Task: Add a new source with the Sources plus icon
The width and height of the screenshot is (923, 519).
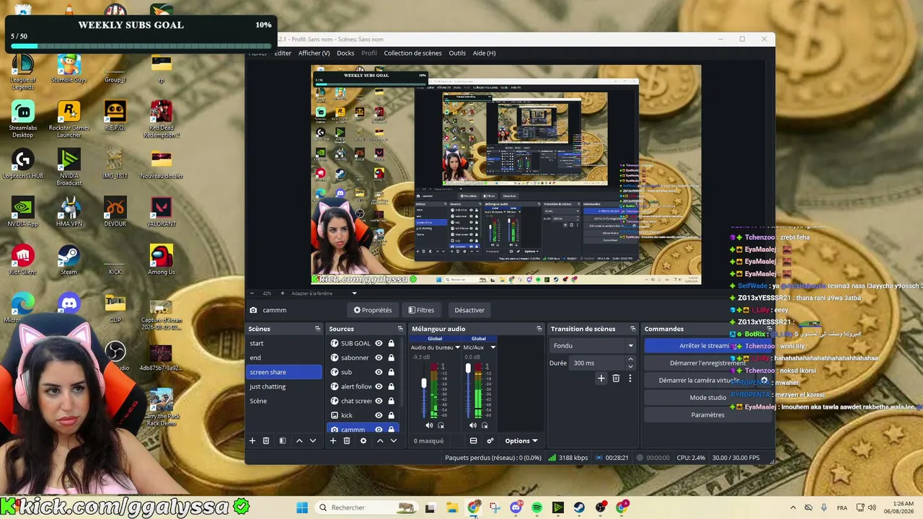Action: point(333,440)
